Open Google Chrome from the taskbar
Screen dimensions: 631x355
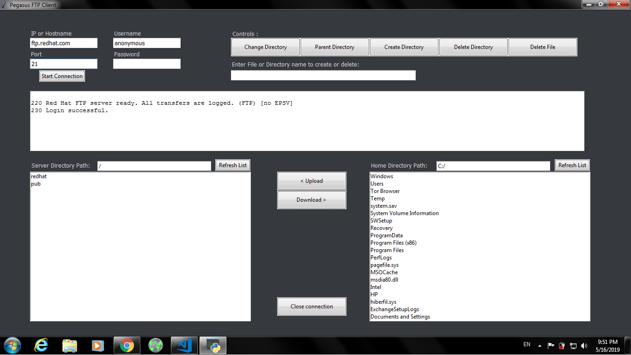point(127,345)
